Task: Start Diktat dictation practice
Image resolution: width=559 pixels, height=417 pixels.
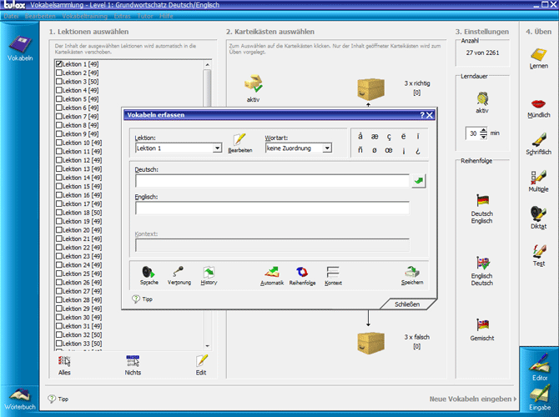Action: pos(538,219)
